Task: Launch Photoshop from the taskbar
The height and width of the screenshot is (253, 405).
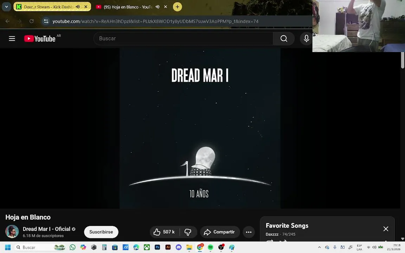Action: coord(157,247)
